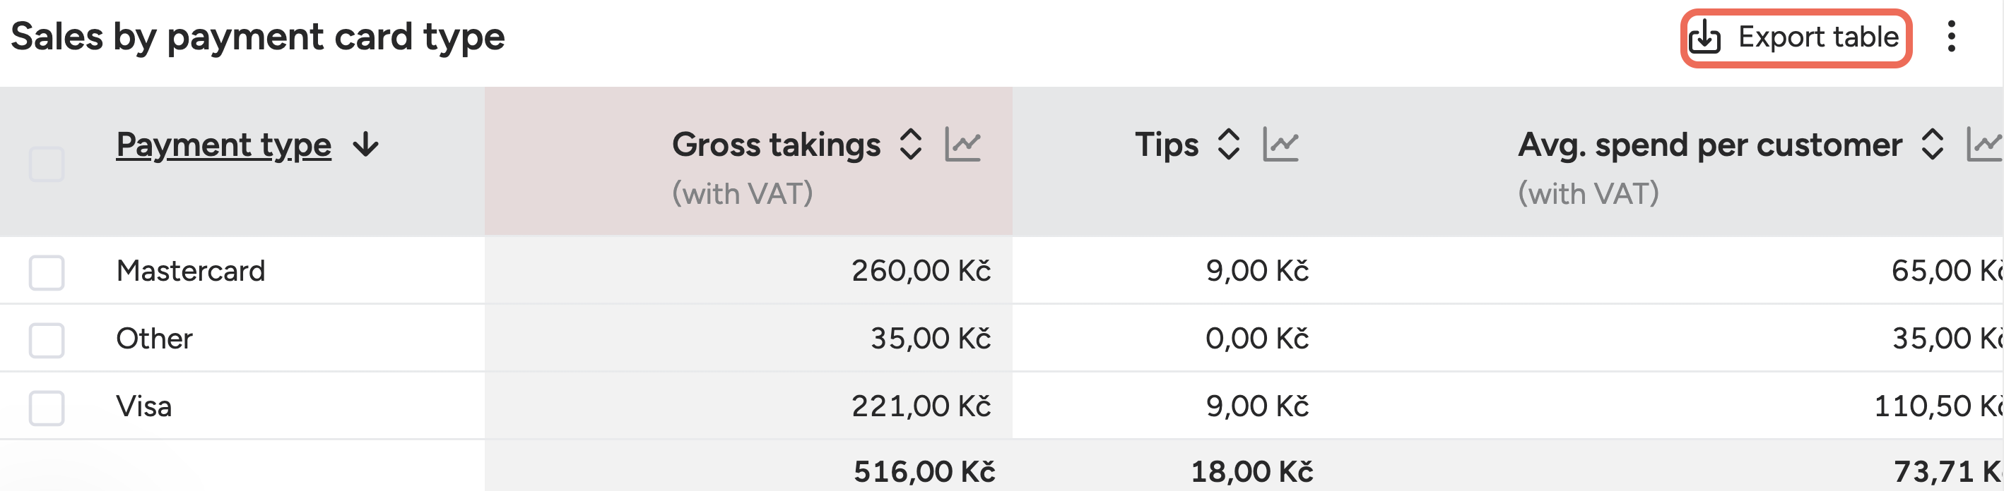Show chart for Tips column
This screenshot has width=2004, height=491.
pos(1280,145)
